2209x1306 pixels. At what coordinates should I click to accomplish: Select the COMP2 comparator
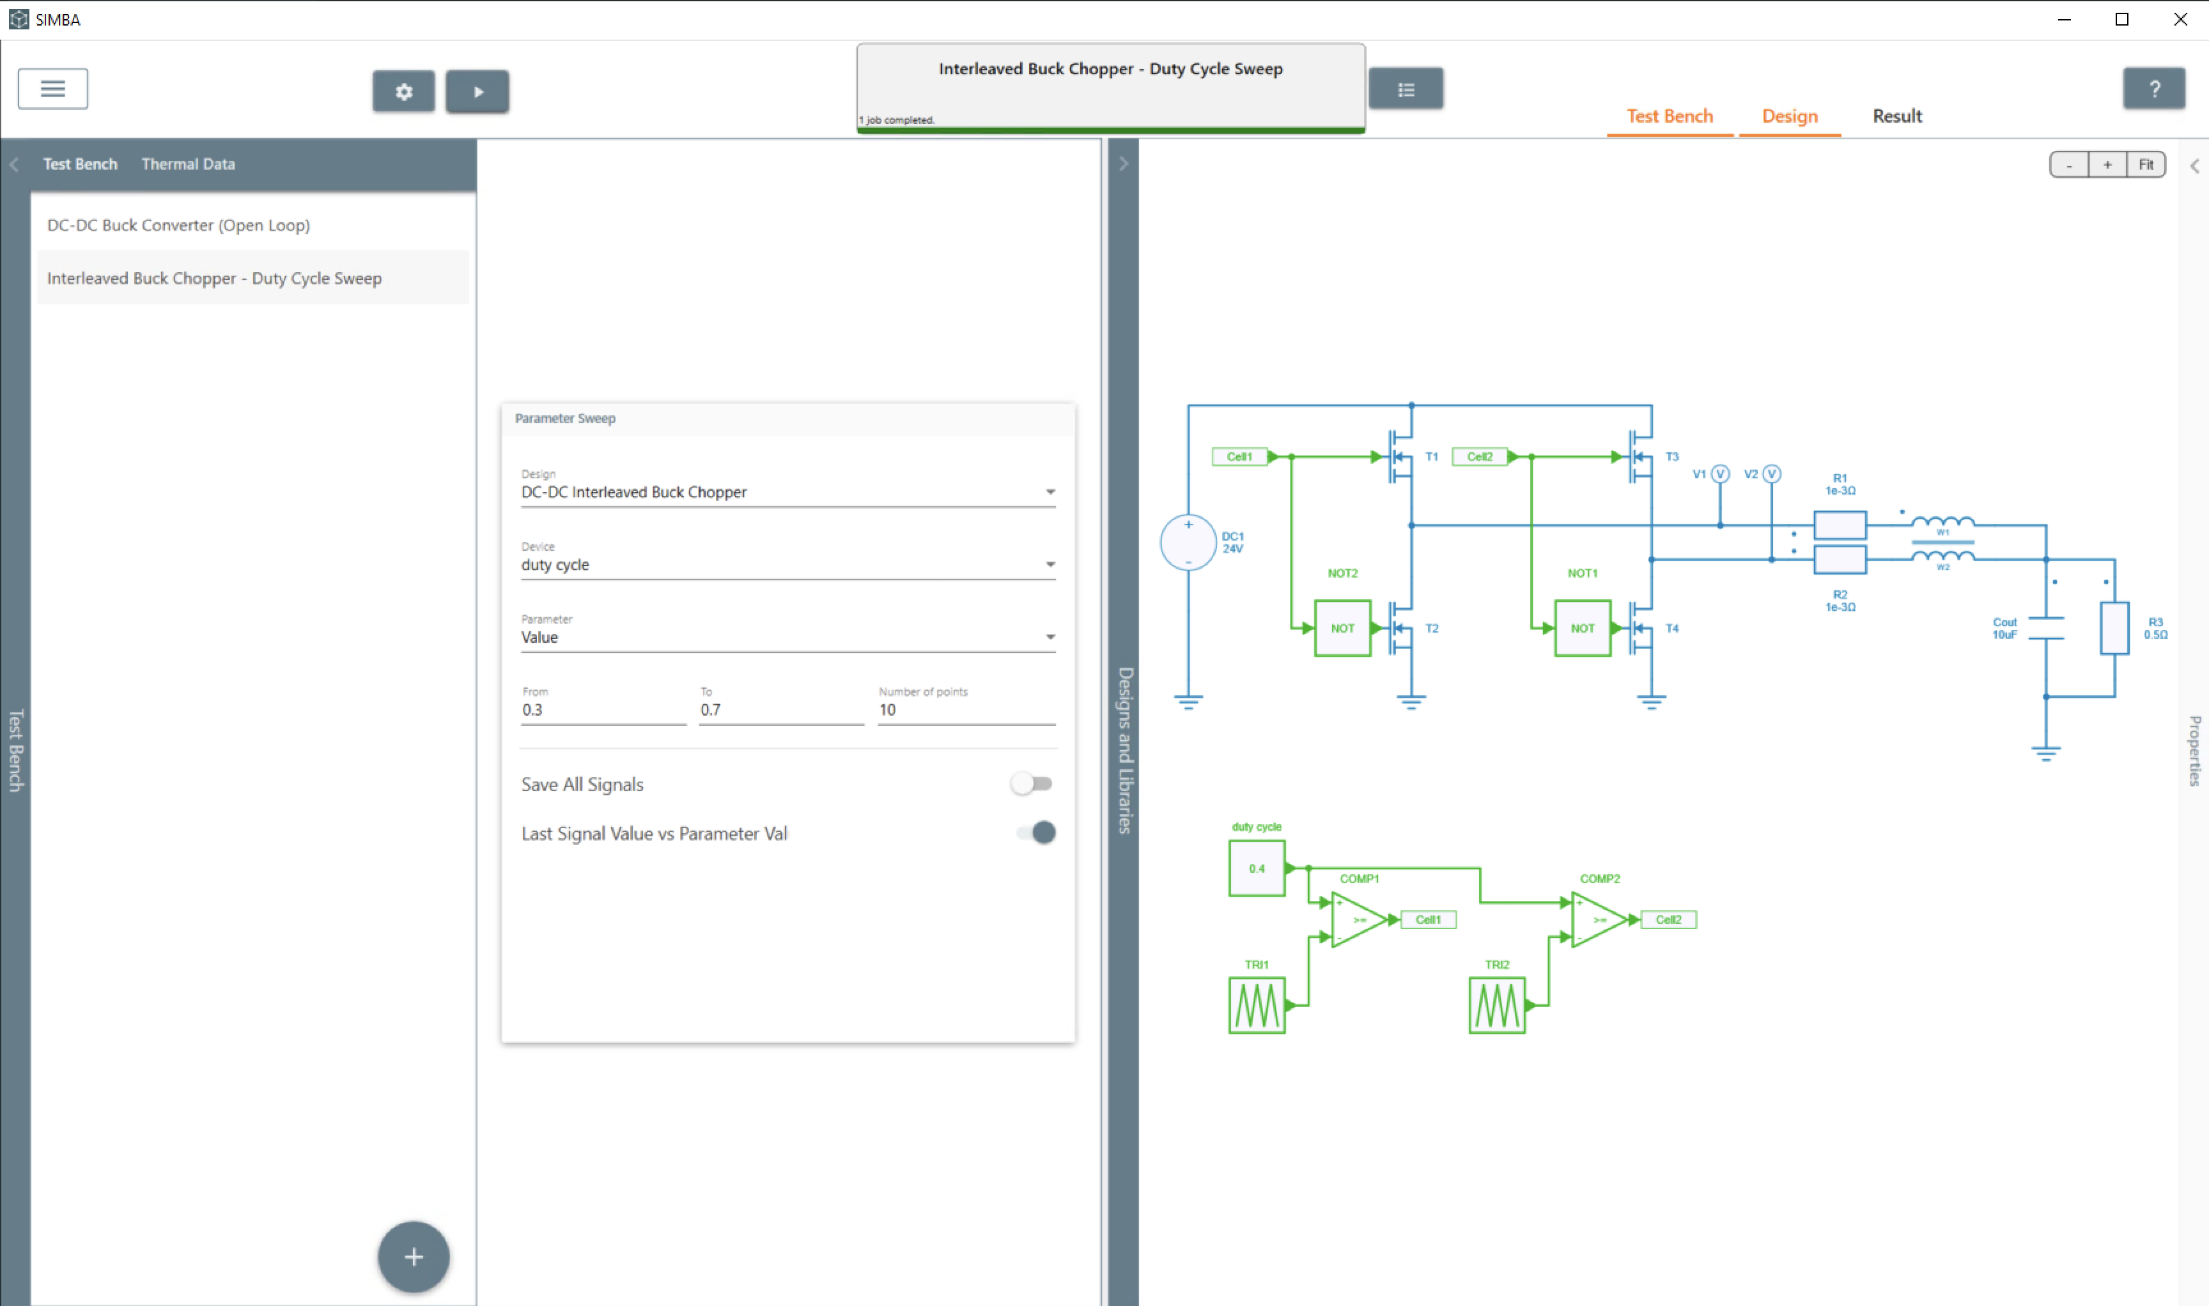(1600, 919)
